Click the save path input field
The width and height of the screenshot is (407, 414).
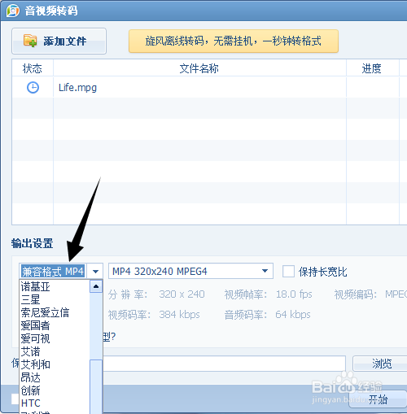click(224, 364)
